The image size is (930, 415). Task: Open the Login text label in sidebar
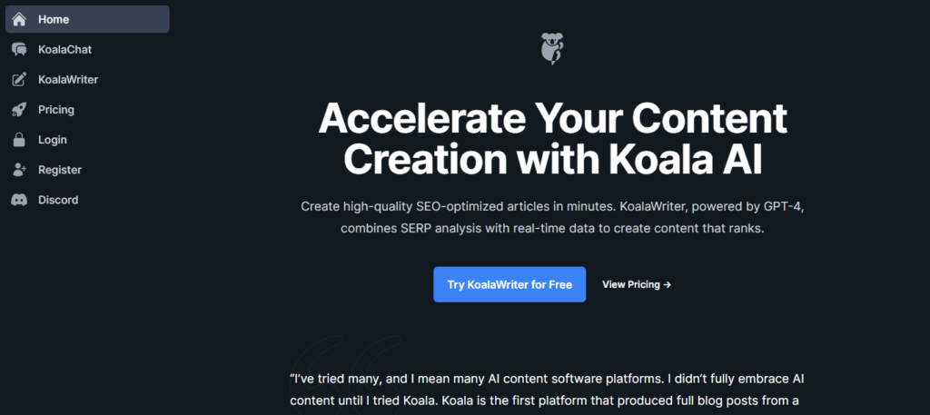(x=53, y=140)
